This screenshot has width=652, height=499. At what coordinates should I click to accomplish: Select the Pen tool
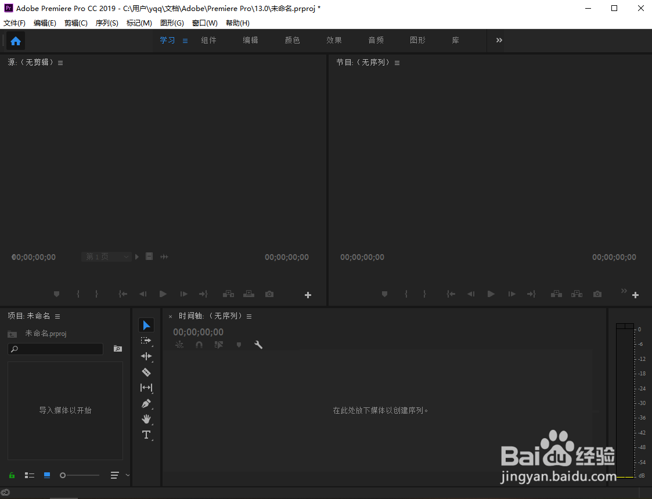click(146, 403)
